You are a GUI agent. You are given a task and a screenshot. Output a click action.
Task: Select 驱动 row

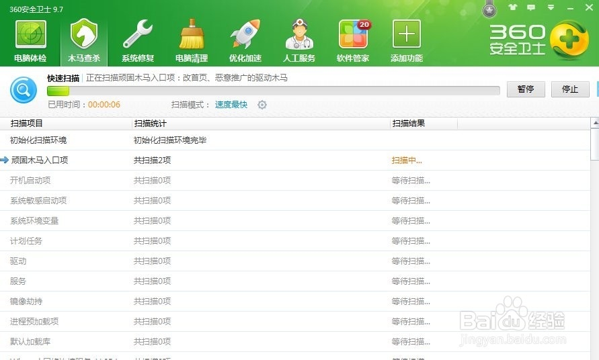point(295,261)
